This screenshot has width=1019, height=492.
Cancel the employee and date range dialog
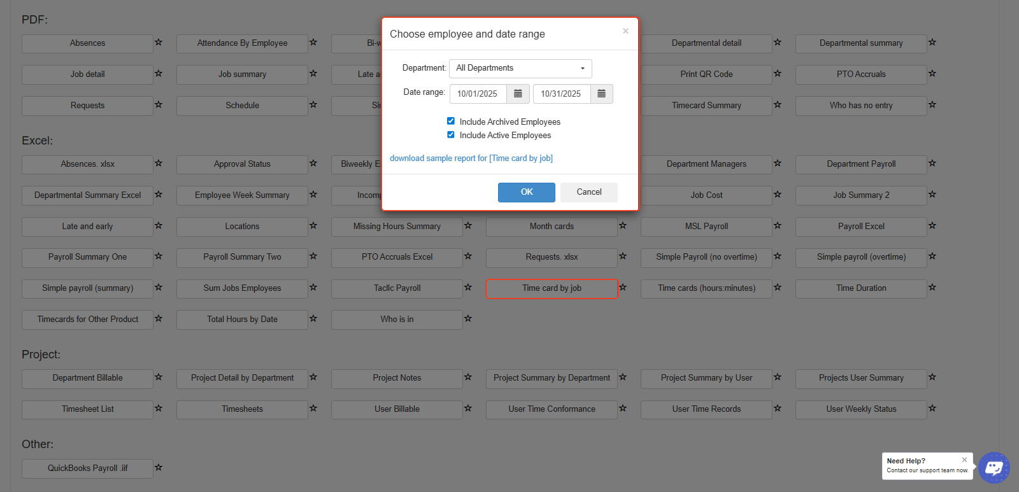[x=588, y=192]
